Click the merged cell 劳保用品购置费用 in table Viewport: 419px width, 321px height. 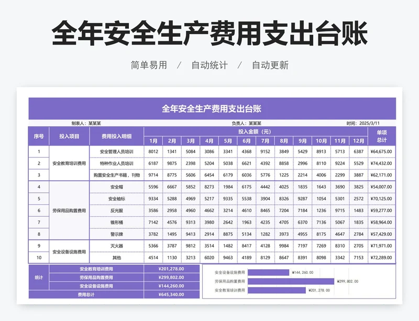(x=69, y=211)
